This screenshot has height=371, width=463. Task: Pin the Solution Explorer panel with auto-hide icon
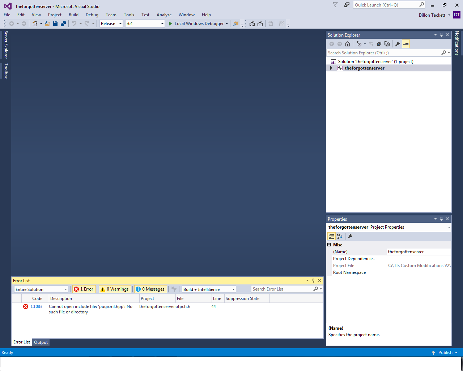(x=441, y=35)
